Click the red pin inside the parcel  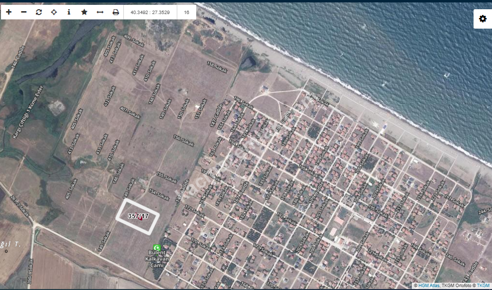pyautogui.click(x=141, y=219)
